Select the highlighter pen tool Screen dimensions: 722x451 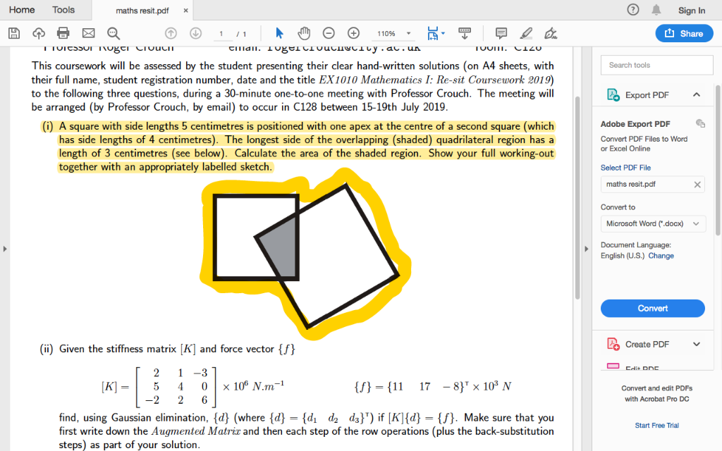pos(526,33)
